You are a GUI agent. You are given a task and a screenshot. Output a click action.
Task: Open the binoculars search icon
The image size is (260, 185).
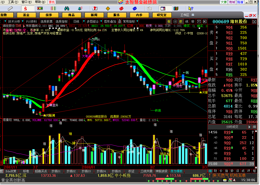pos(67,8)
